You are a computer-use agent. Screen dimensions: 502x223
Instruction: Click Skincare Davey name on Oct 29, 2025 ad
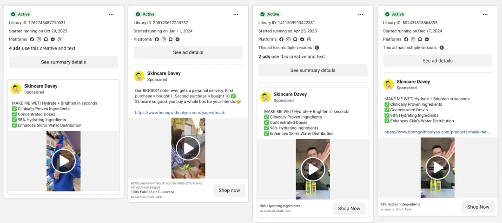(41, 86)
